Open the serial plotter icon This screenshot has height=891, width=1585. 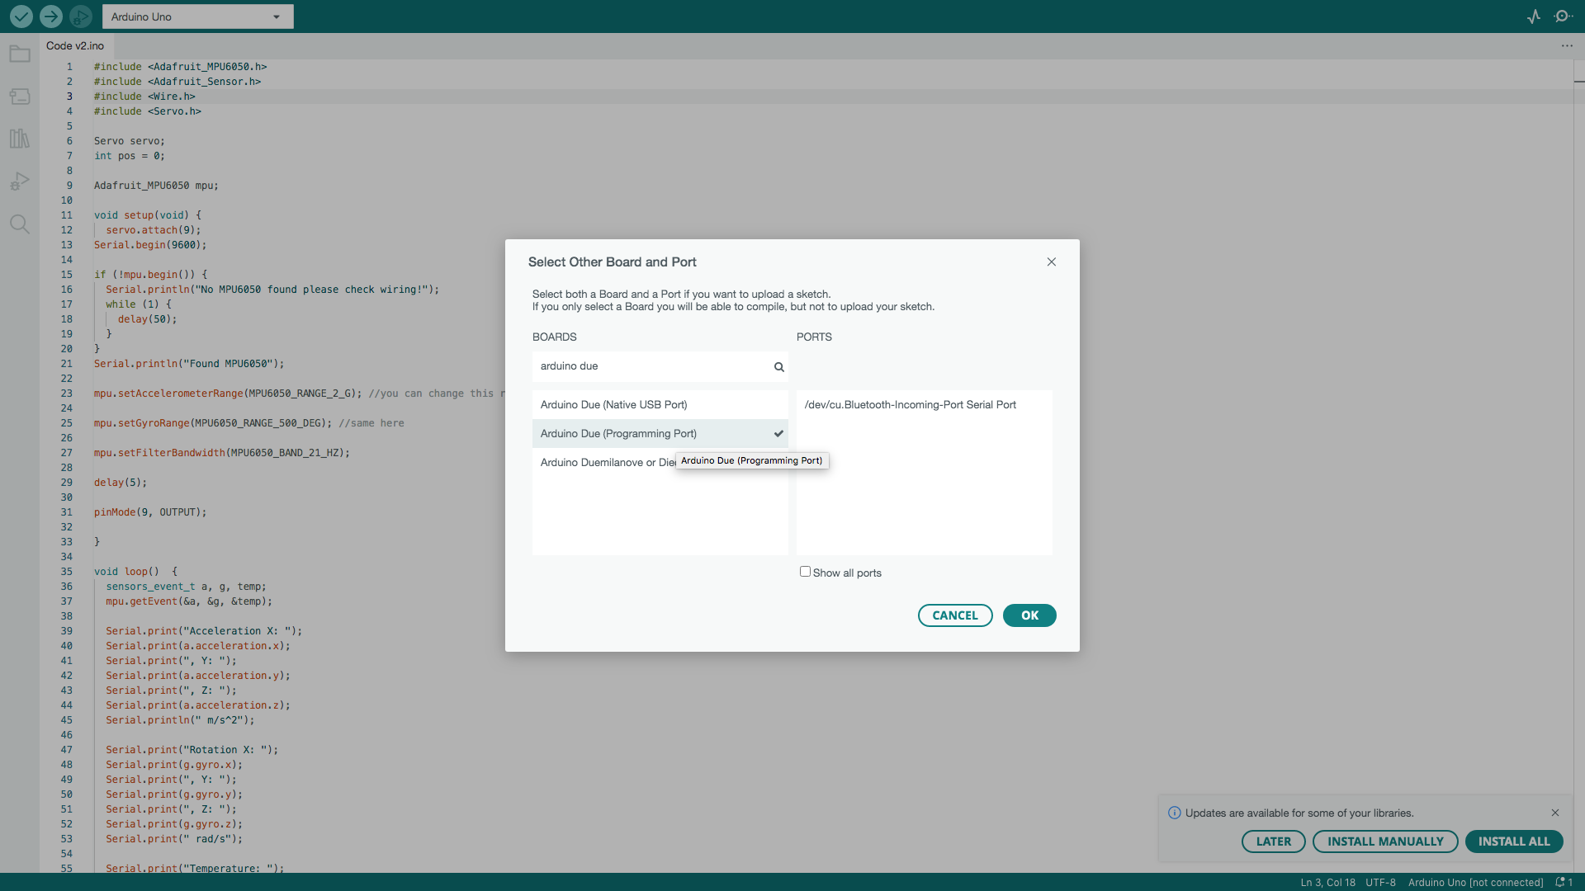pyautogui.click(x=1534, y=16)
